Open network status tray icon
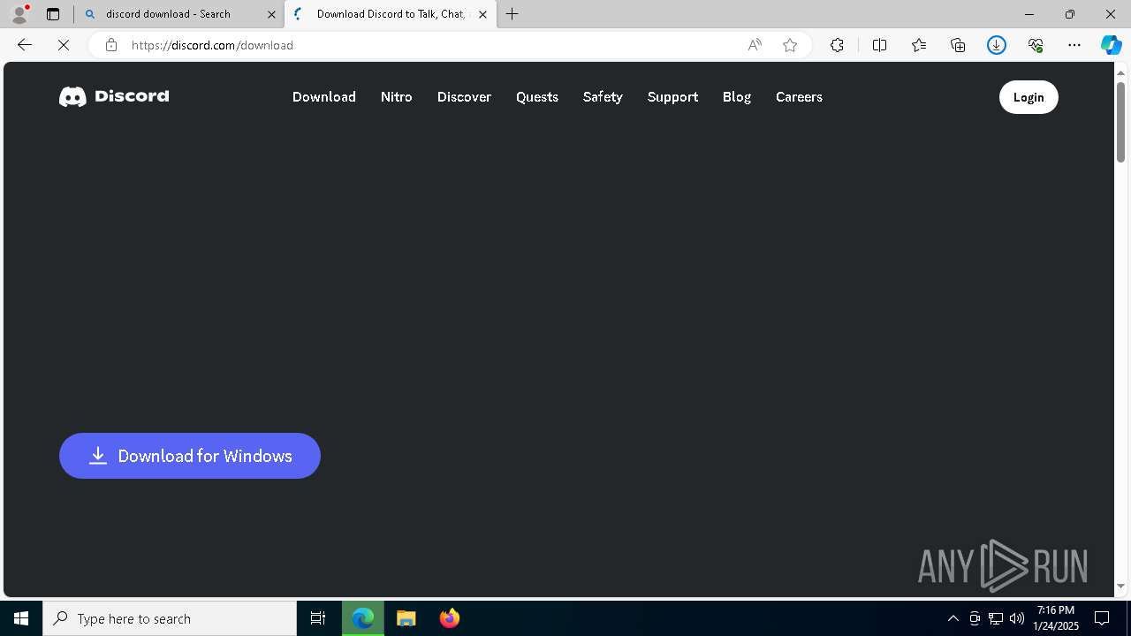 pyautogui.click(x=995, y=618)
